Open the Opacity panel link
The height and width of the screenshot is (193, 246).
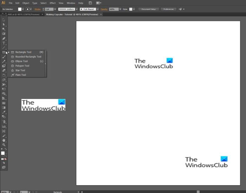pyautogui.click(x=104, y=9)
